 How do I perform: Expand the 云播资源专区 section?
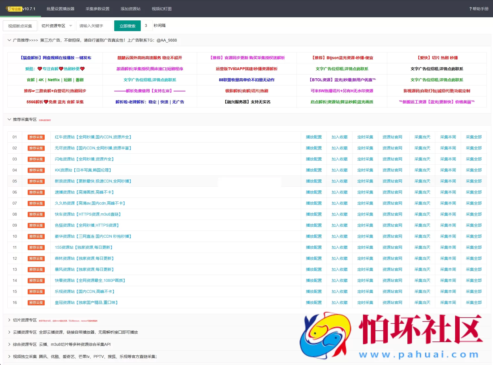[x=9, y=332]
